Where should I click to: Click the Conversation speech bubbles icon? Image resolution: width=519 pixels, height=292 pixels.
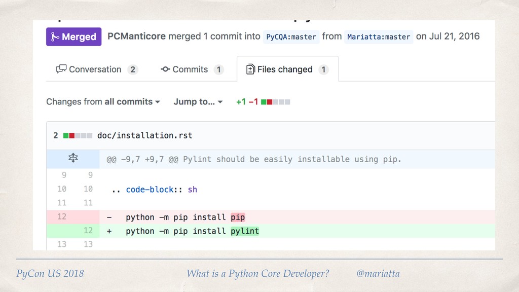click(x=61, y=69)
